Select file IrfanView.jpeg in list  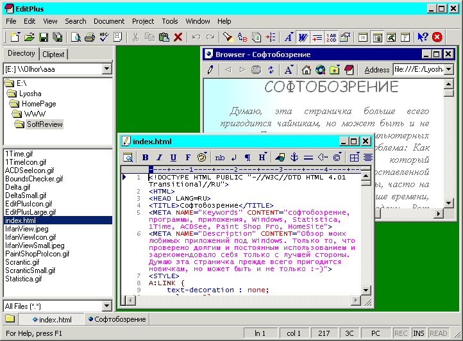(x=27, y=229)
